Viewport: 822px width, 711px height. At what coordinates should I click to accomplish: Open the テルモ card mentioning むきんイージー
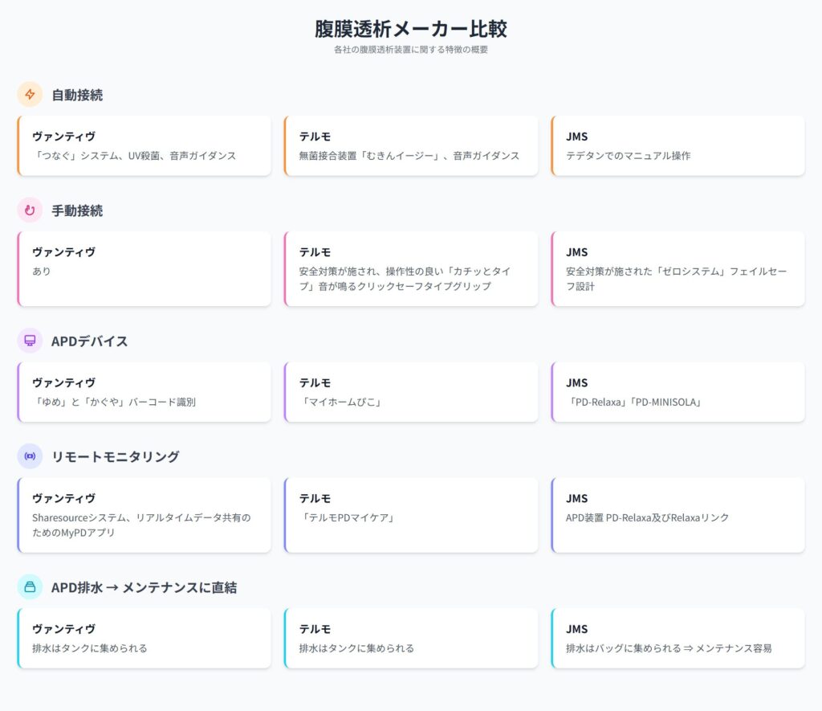(411, 146)
